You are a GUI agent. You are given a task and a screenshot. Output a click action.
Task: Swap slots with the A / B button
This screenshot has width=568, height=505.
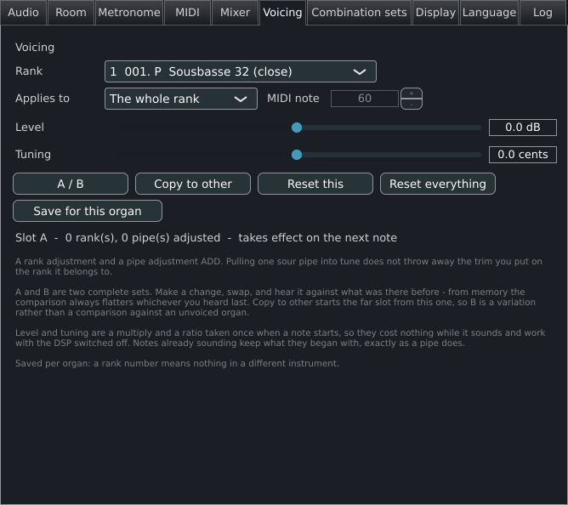point(71,184)
